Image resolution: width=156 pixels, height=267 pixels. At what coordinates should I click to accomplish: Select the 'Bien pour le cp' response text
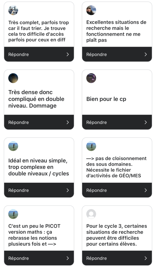106,99
